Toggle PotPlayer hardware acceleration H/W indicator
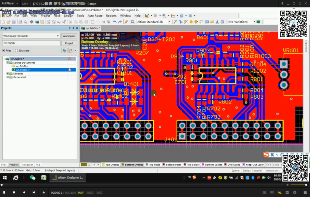310x197 pixels. point(81,192)
